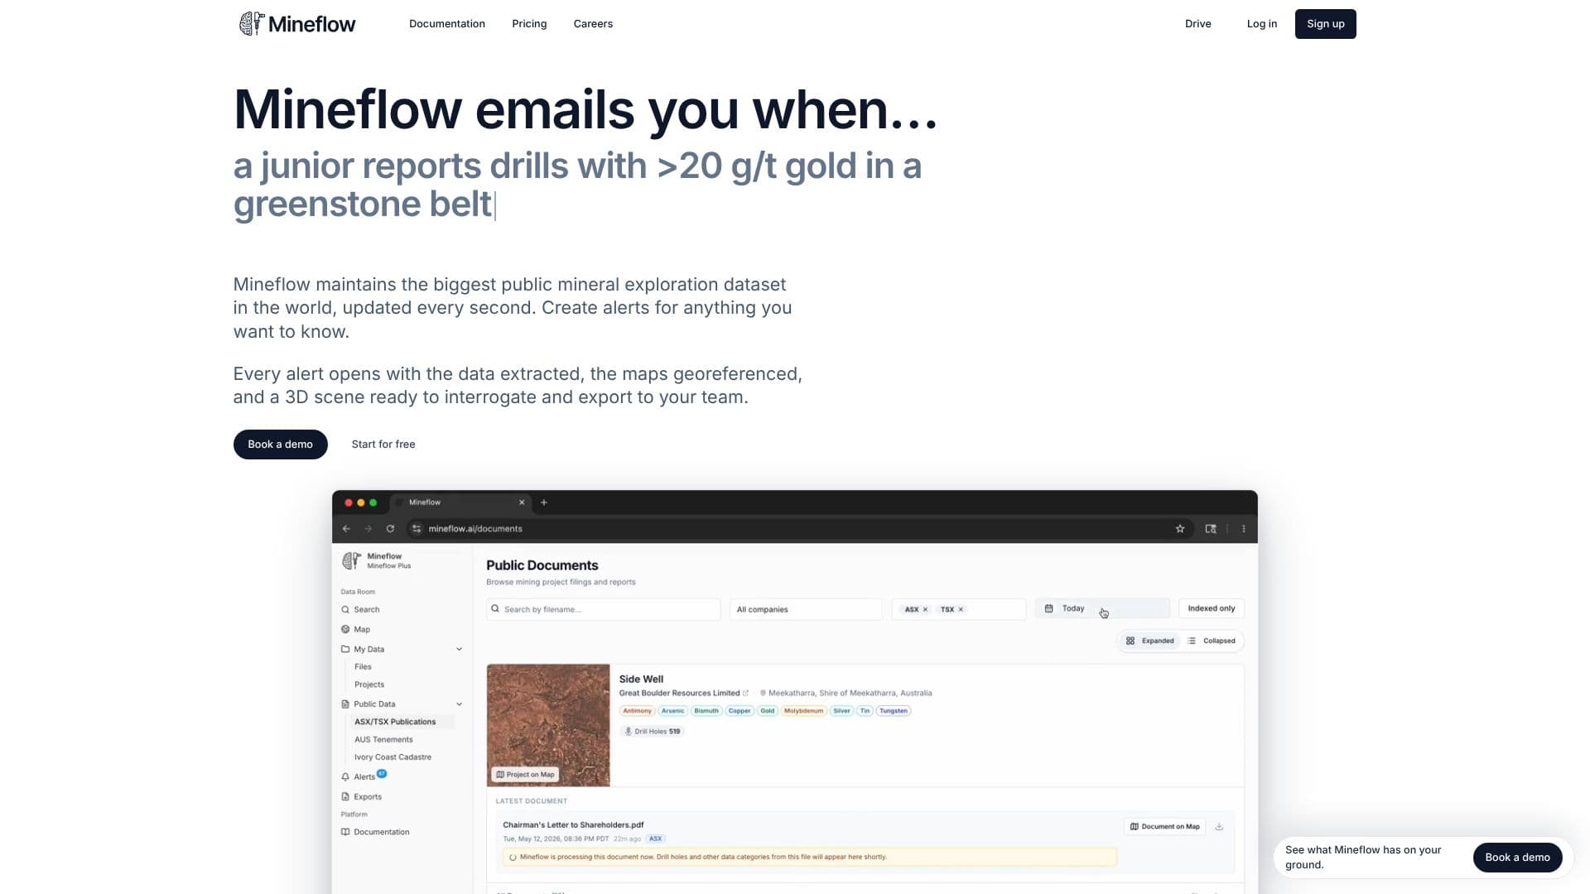
Task: Close the Mineflow browser tab
Action: [522, 502]
